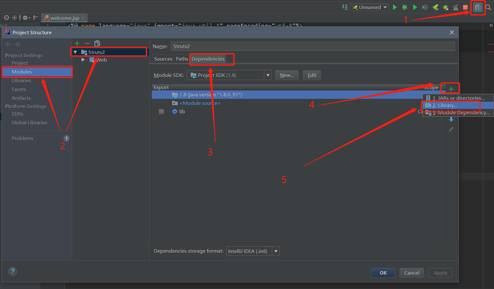Click scroll-from-source crosshair icon
This screenshot has height=289, width=494.
point(7,18)
